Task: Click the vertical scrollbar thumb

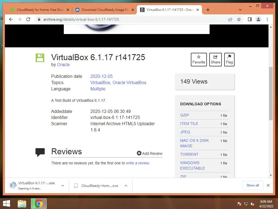Action: [x=271, y=94]
